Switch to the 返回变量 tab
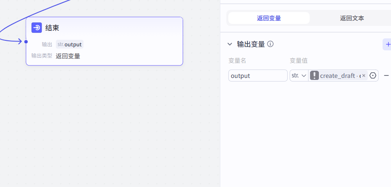Screen dimensions: 391x187 tap(269, 18)
